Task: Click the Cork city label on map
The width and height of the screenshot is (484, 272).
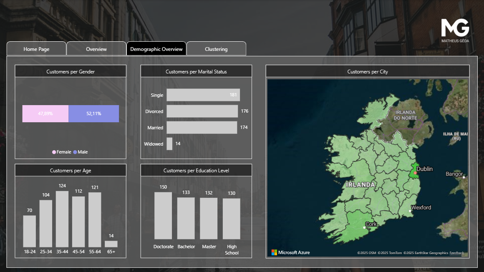Action: [371, 224]
